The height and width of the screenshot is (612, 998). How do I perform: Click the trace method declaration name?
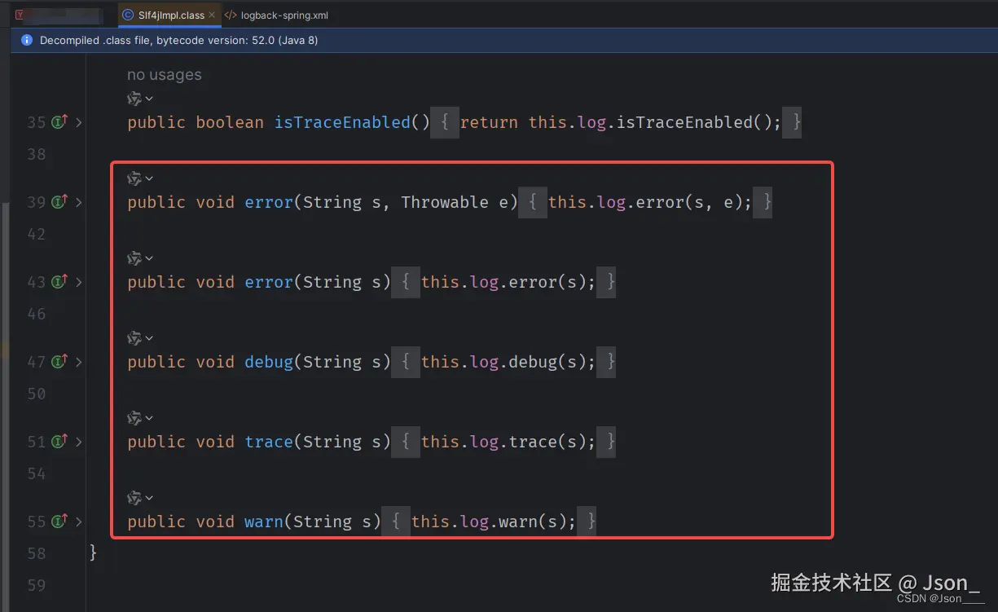click(x=269, y=442)
